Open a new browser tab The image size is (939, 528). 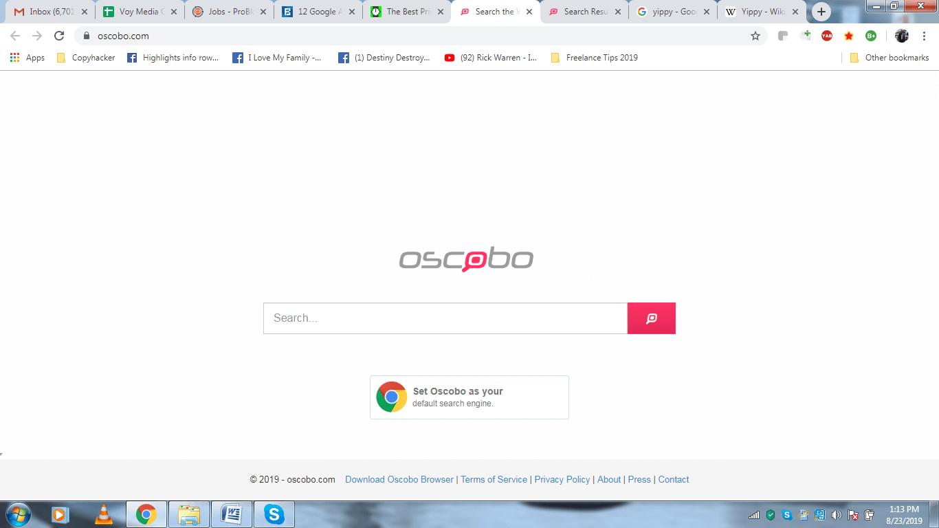[x=821, y=12]
